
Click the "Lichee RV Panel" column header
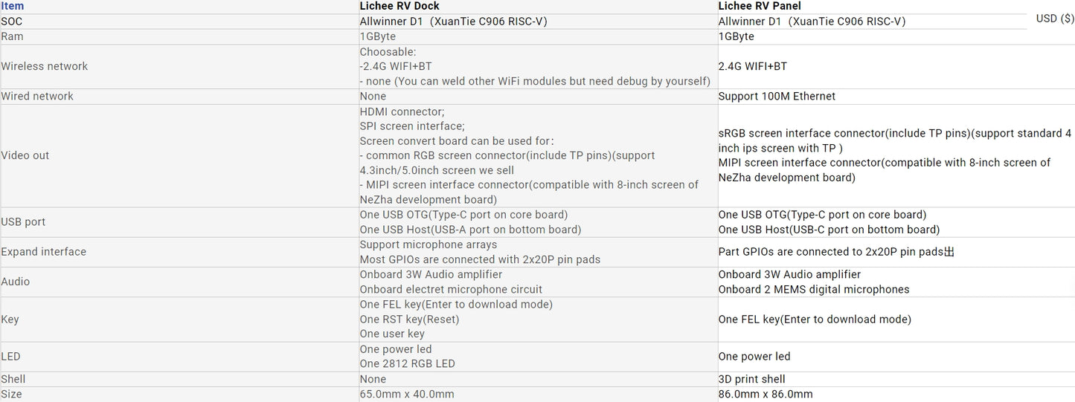tap(760, 6)
